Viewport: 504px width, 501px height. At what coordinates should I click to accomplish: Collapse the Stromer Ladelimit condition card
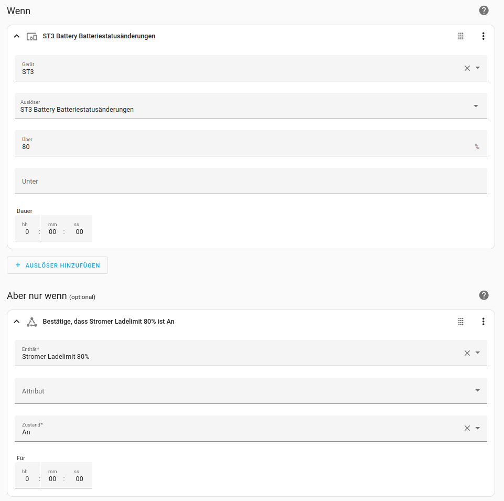click(x=17, y=322)
